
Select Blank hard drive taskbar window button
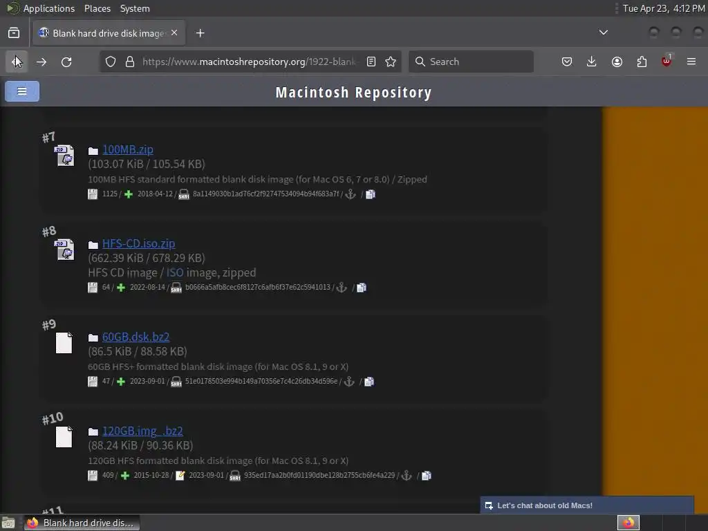82,523
